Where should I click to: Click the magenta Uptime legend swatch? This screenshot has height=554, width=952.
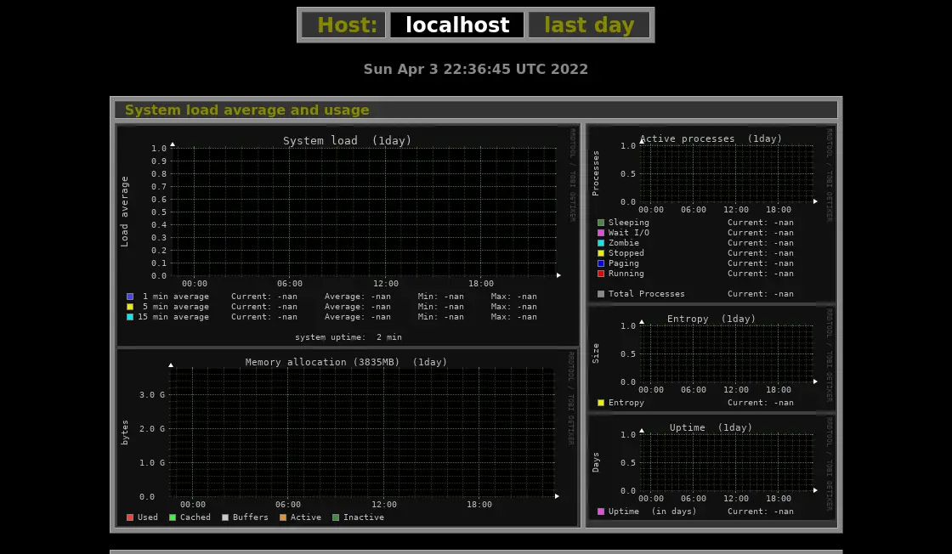click(601, 512)
